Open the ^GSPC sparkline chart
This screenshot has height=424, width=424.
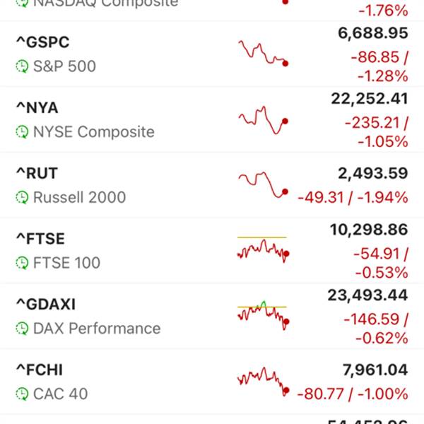263,54
